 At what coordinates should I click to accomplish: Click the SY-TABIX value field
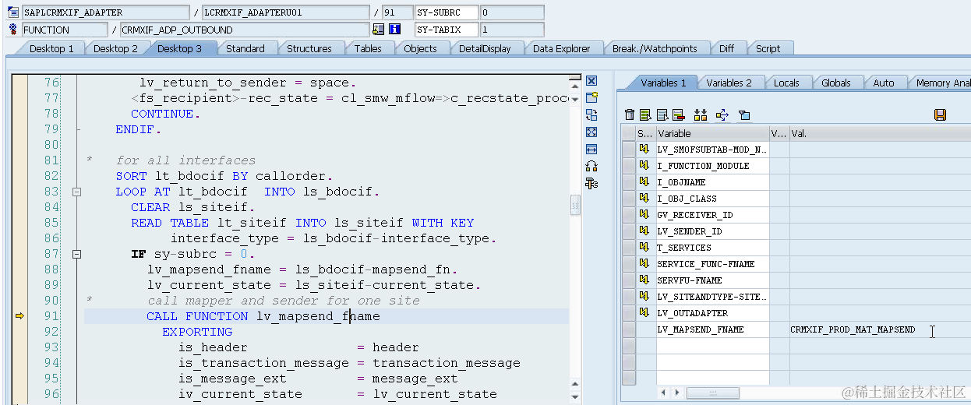click(512, 30)
